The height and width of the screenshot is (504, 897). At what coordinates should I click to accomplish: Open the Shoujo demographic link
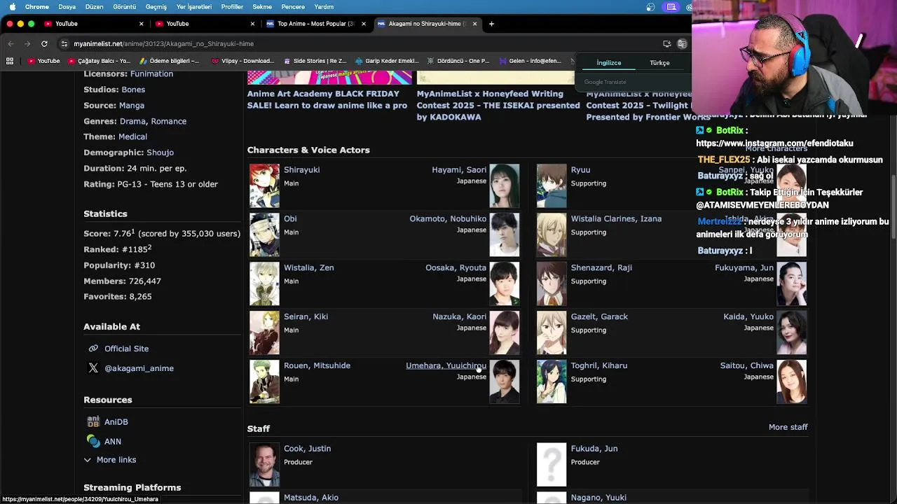pos(160,153)
